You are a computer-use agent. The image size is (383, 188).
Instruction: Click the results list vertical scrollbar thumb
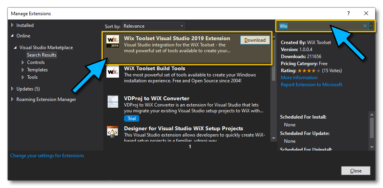273,60
